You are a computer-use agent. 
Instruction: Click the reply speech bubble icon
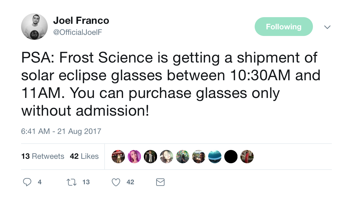tap(27, 182)
